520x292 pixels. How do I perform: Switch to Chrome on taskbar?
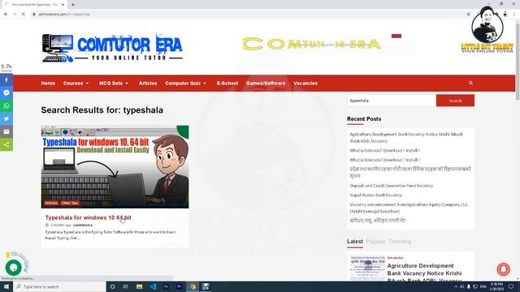point(193,286)
